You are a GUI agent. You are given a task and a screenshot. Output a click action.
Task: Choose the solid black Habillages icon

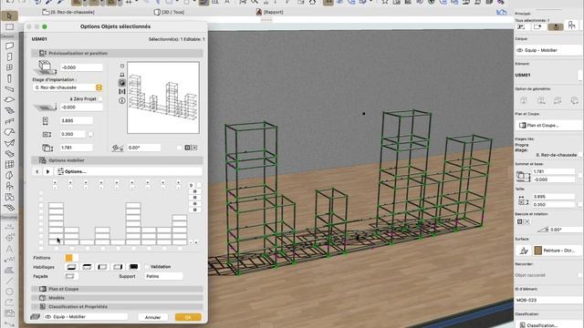tap(133, 267)
